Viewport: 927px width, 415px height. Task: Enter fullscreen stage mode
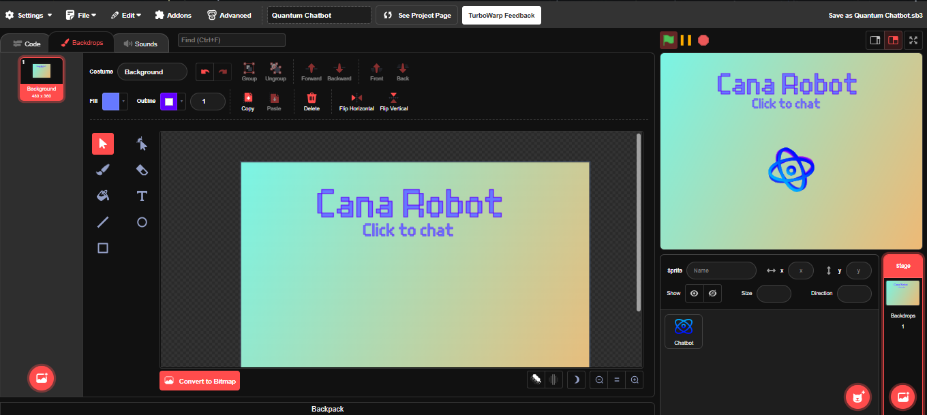tap(913, 40)
